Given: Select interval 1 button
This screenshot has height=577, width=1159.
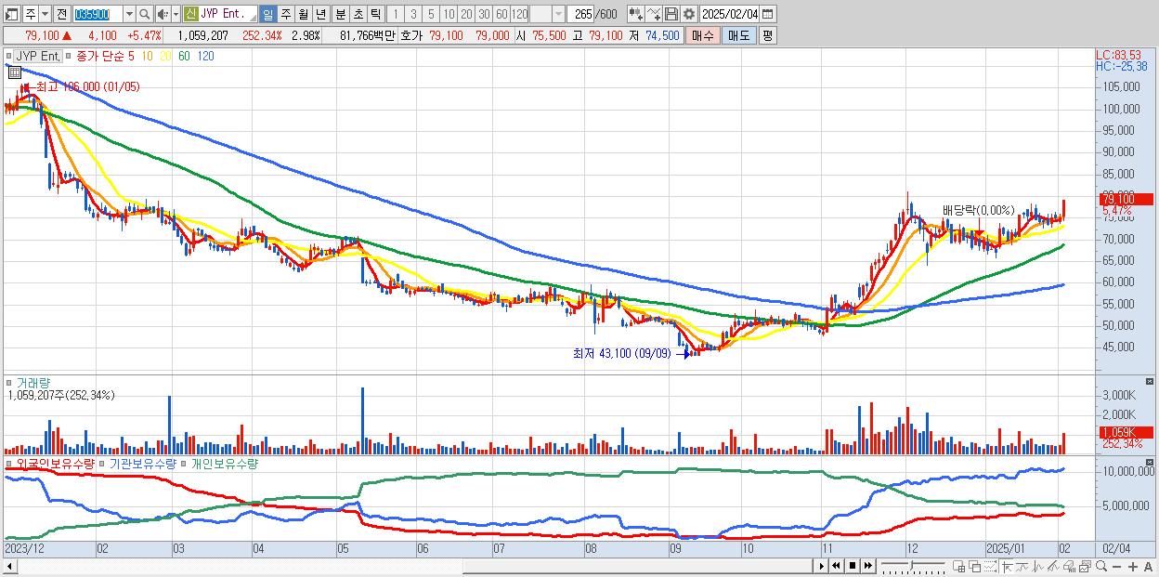Looking at the screenshot, I should tap(396, 14).
